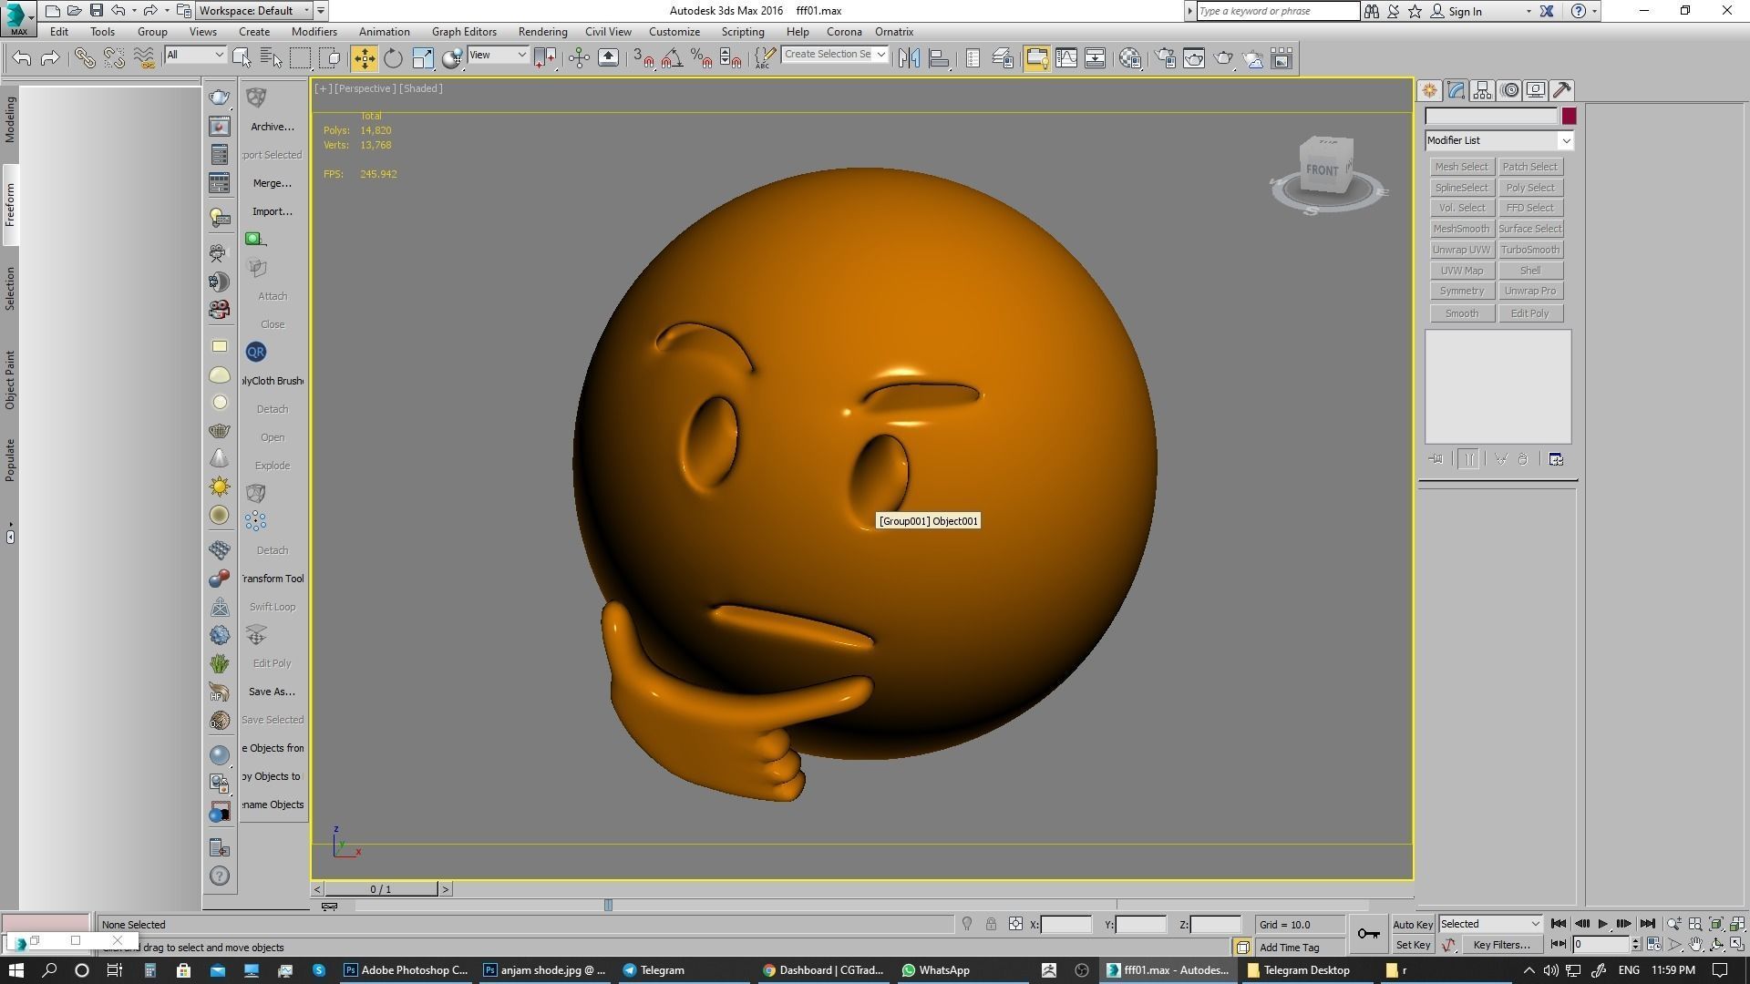Image resolution: width=1750 pixels, height=984 pixels.
Task: Click the Mirror tool icon
Action: point(909,58)
